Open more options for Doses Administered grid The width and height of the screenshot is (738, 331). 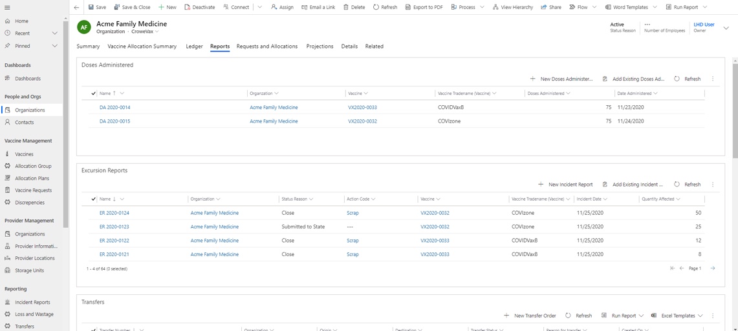(713, 79)
